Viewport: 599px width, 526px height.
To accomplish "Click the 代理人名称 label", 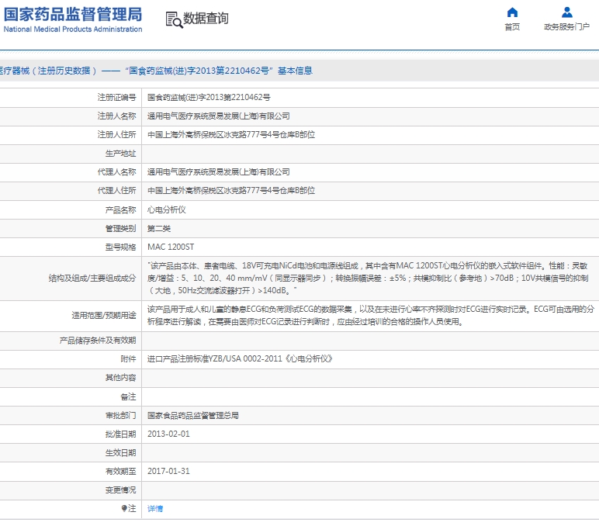I will pos(116,172).
